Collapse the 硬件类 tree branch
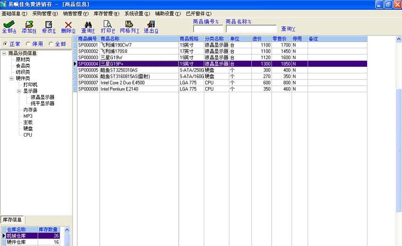 pyautogui.click(x=11, y=79)
